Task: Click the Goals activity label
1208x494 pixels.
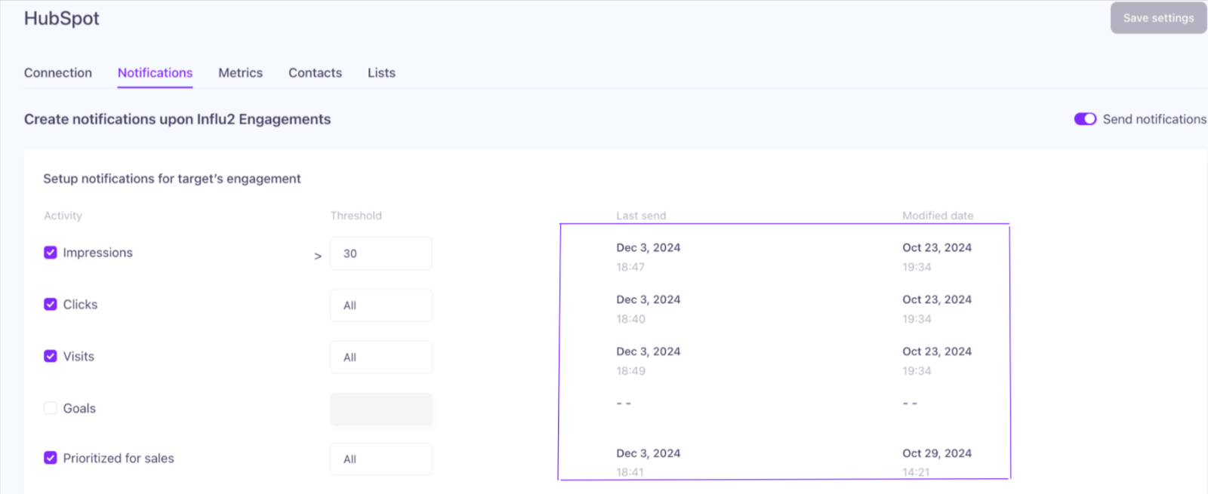Action: (79, 408)
